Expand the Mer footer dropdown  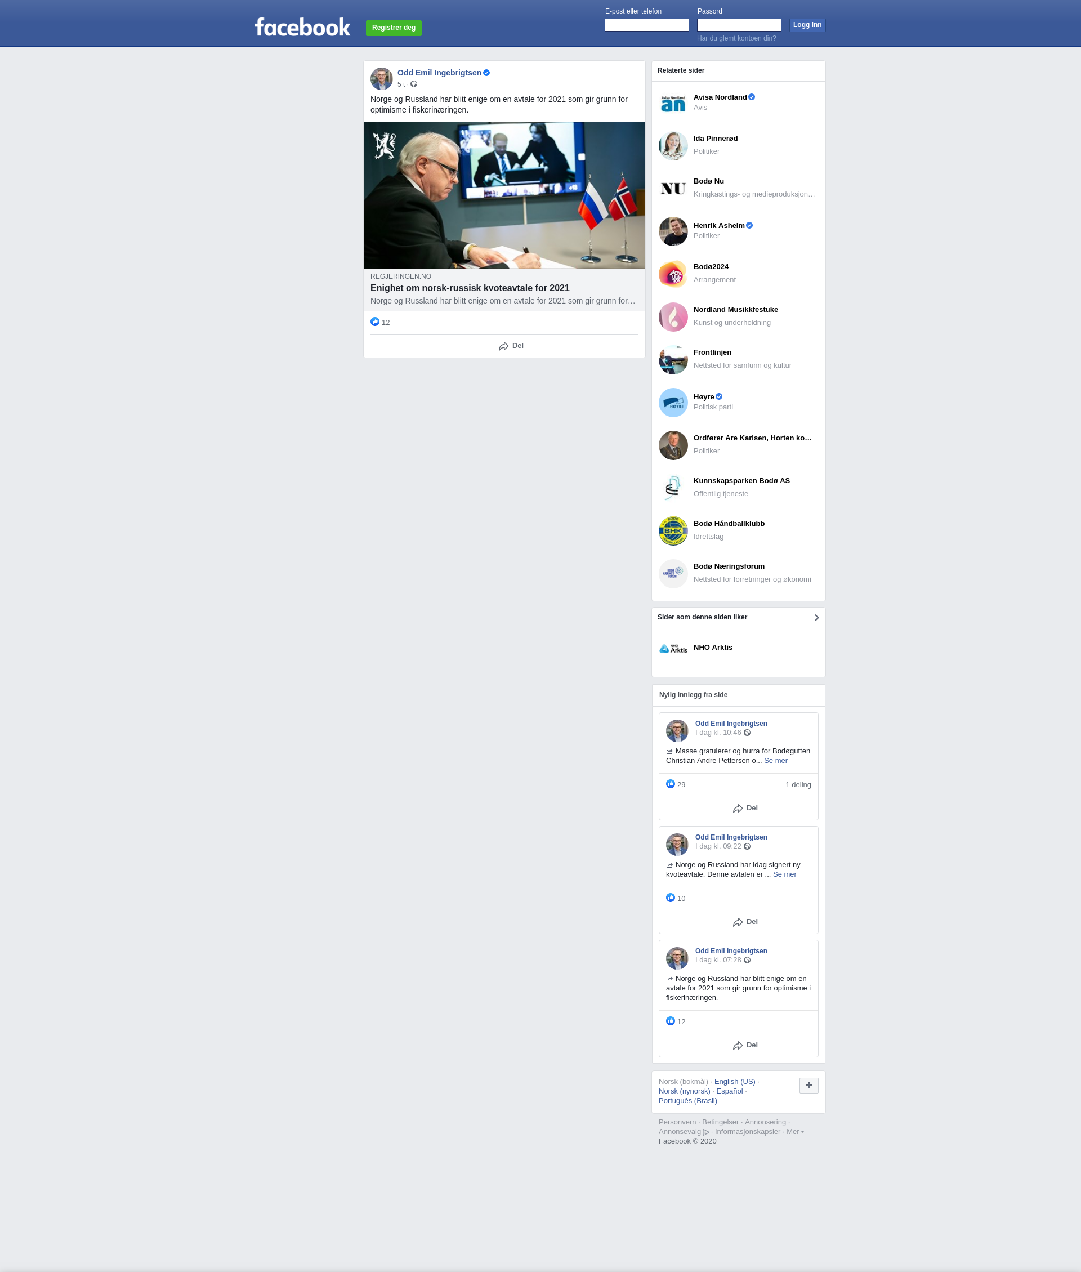(795, 1132)
